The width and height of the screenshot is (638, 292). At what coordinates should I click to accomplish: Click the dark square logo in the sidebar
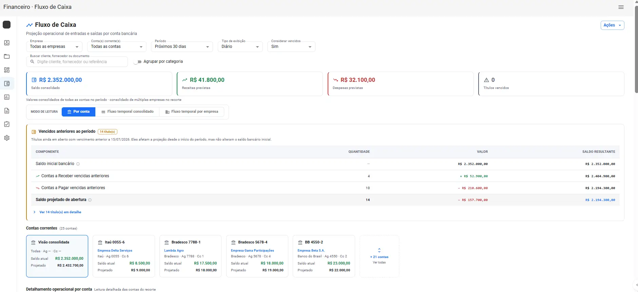[x=6, y=25]
